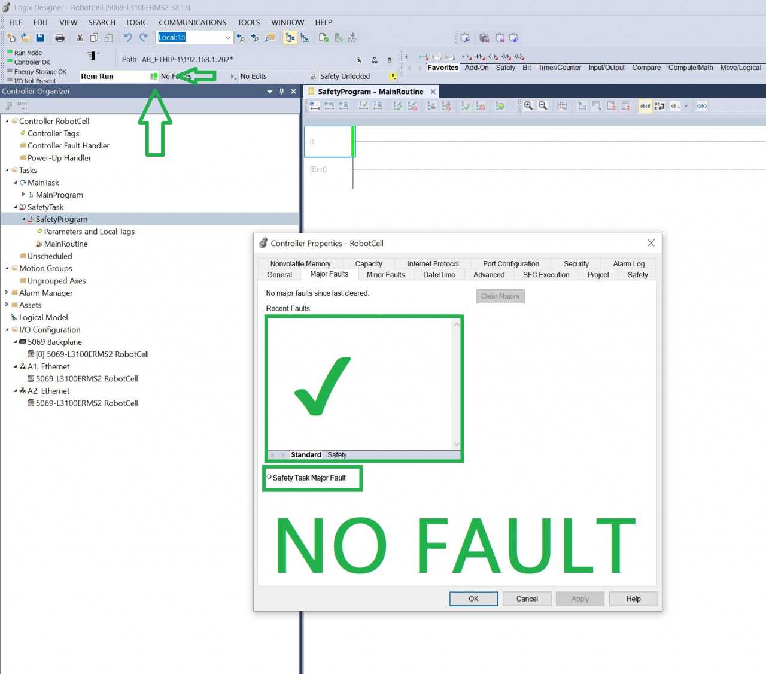Click the Copy icon in the toolbar
766x674 pixels.
tap(94, 38)
